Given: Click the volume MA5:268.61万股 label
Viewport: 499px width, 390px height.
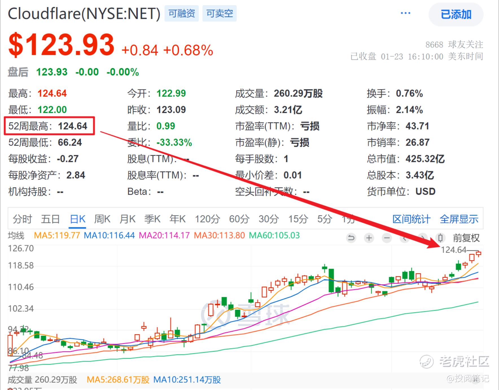Looking at the screenshot, I should [x=118, y=380].
